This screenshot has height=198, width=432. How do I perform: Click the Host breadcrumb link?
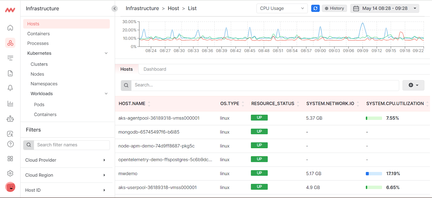[173, 8]
